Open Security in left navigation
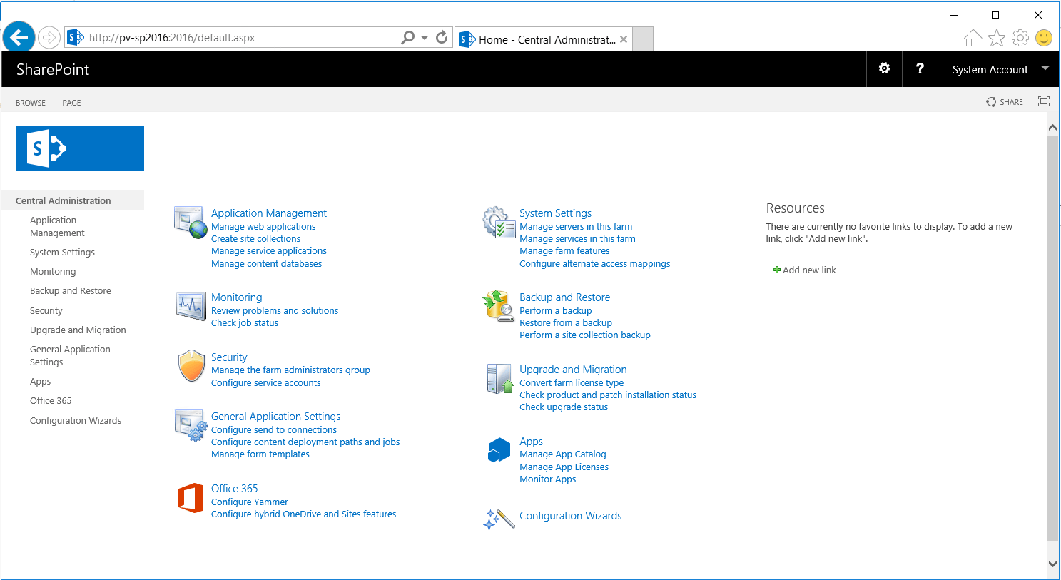Viewport: 1061px width, 580px height. pos(46,310)
